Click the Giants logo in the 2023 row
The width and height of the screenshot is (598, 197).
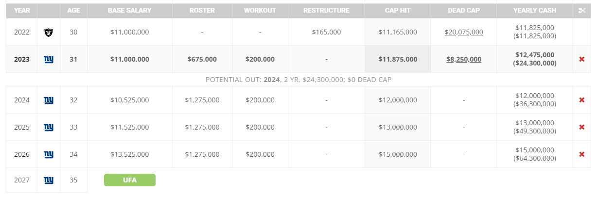(49, 59)
